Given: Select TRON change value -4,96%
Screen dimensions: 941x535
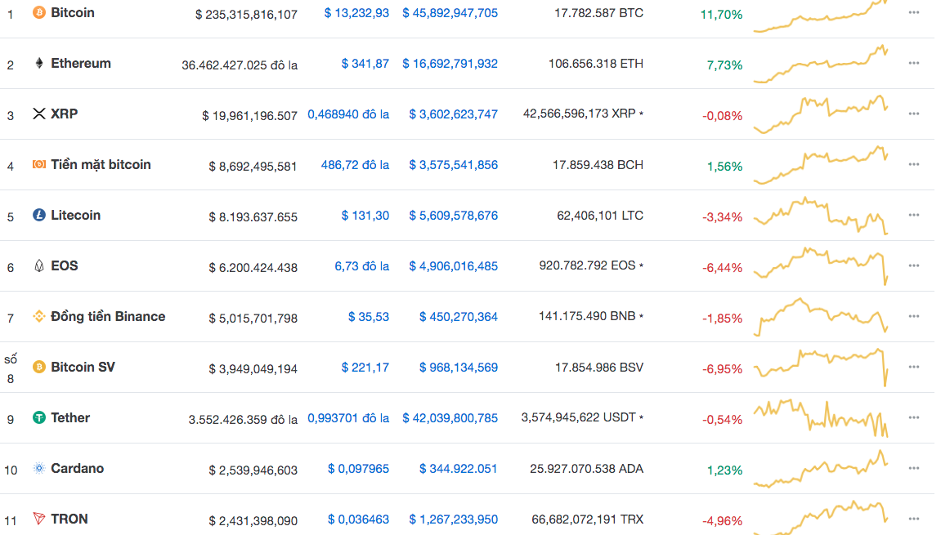Looking at the screenshot, I should [722, 520].
